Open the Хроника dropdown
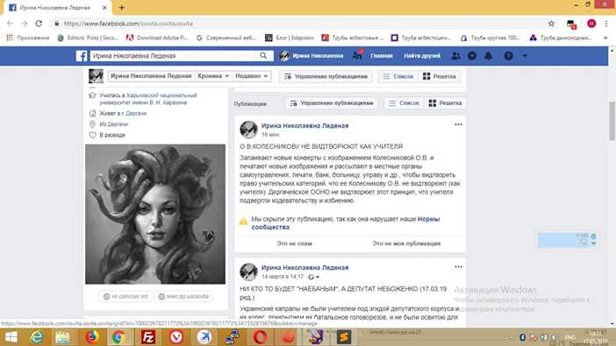The height and width of the screenshot is (346, 616). tap(213, 76)
